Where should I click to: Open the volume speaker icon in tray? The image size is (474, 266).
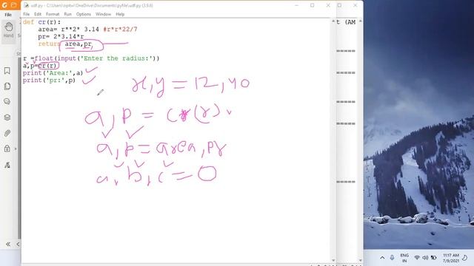pyautogui.click(x=425, y=258)
